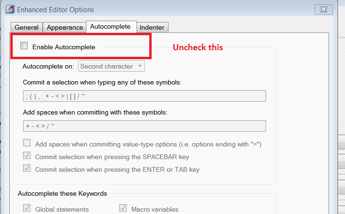Select the Autocomplete tab
This screenshot has width=345, height=214.
pyautogui.click(x=110, y=27)
